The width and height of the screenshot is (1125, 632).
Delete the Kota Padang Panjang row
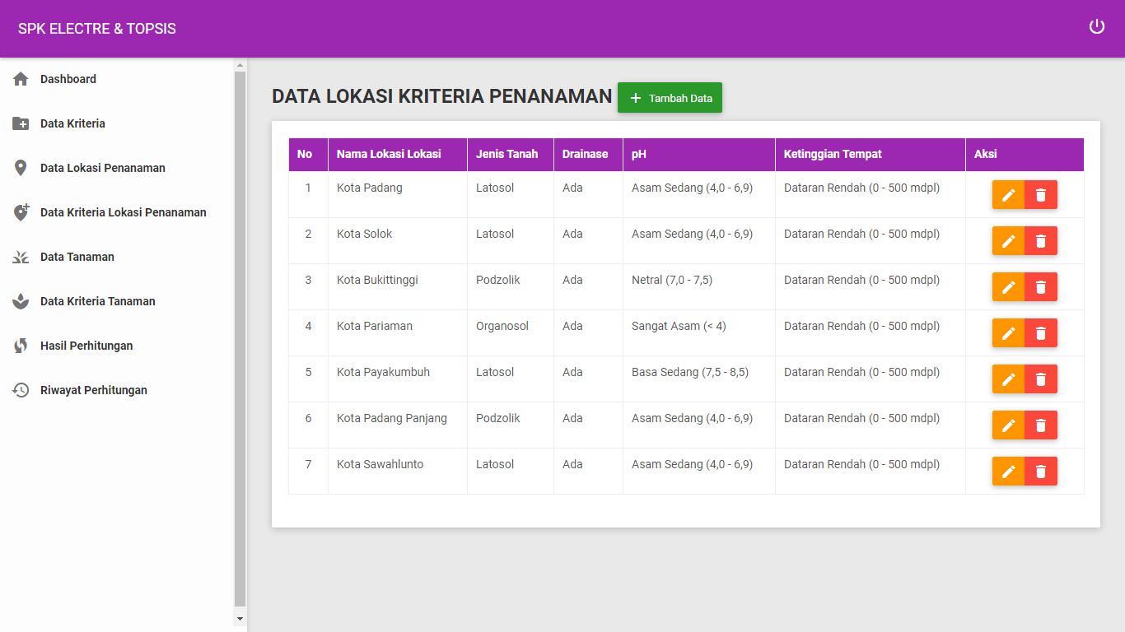click(x=1041, y=425)
